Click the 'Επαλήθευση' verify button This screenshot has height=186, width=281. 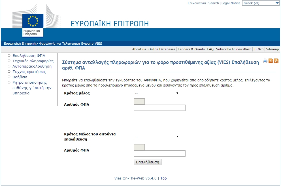point(148,162)
